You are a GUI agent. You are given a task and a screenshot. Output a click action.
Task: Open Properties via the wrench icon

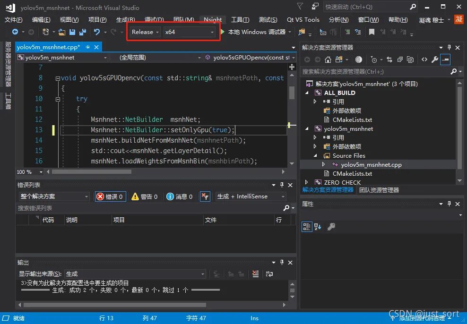[x=434, y=60]
